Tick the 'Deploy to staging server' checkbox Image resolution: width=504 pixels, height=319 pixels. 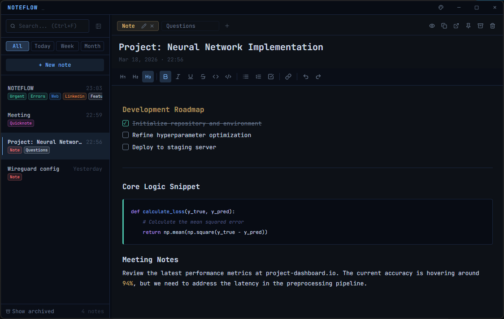(126, 147)
